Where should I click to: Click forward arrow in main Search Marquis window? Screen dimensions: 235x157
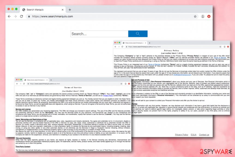click(x=15, y=16)
